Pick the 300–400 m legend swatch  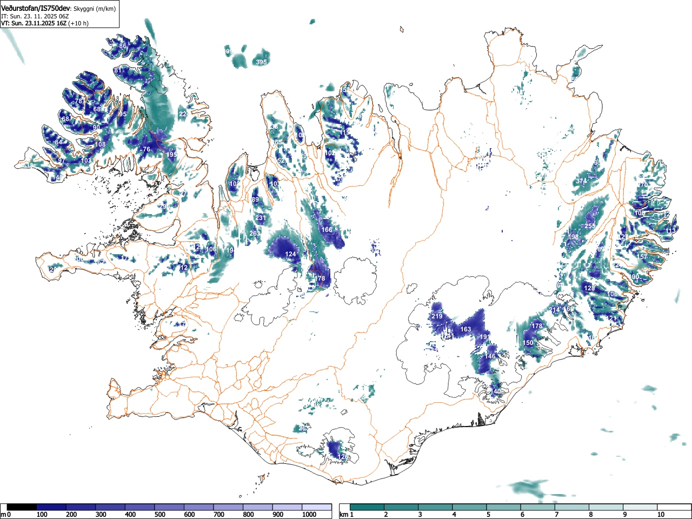coord(110,507)
